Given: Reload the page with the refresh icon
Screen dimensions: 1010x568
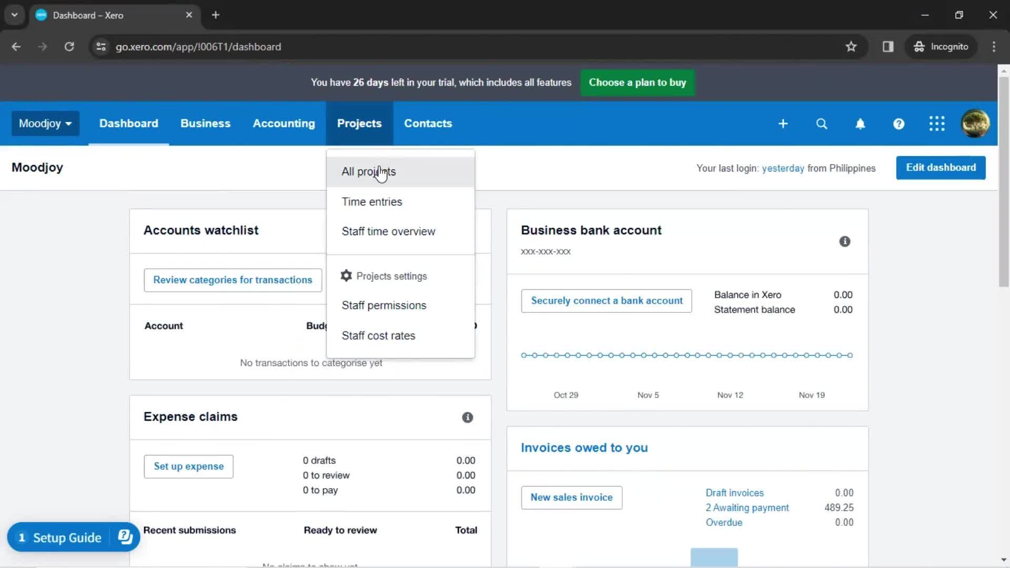Looking at the screenshot, I should coord(69,47).
